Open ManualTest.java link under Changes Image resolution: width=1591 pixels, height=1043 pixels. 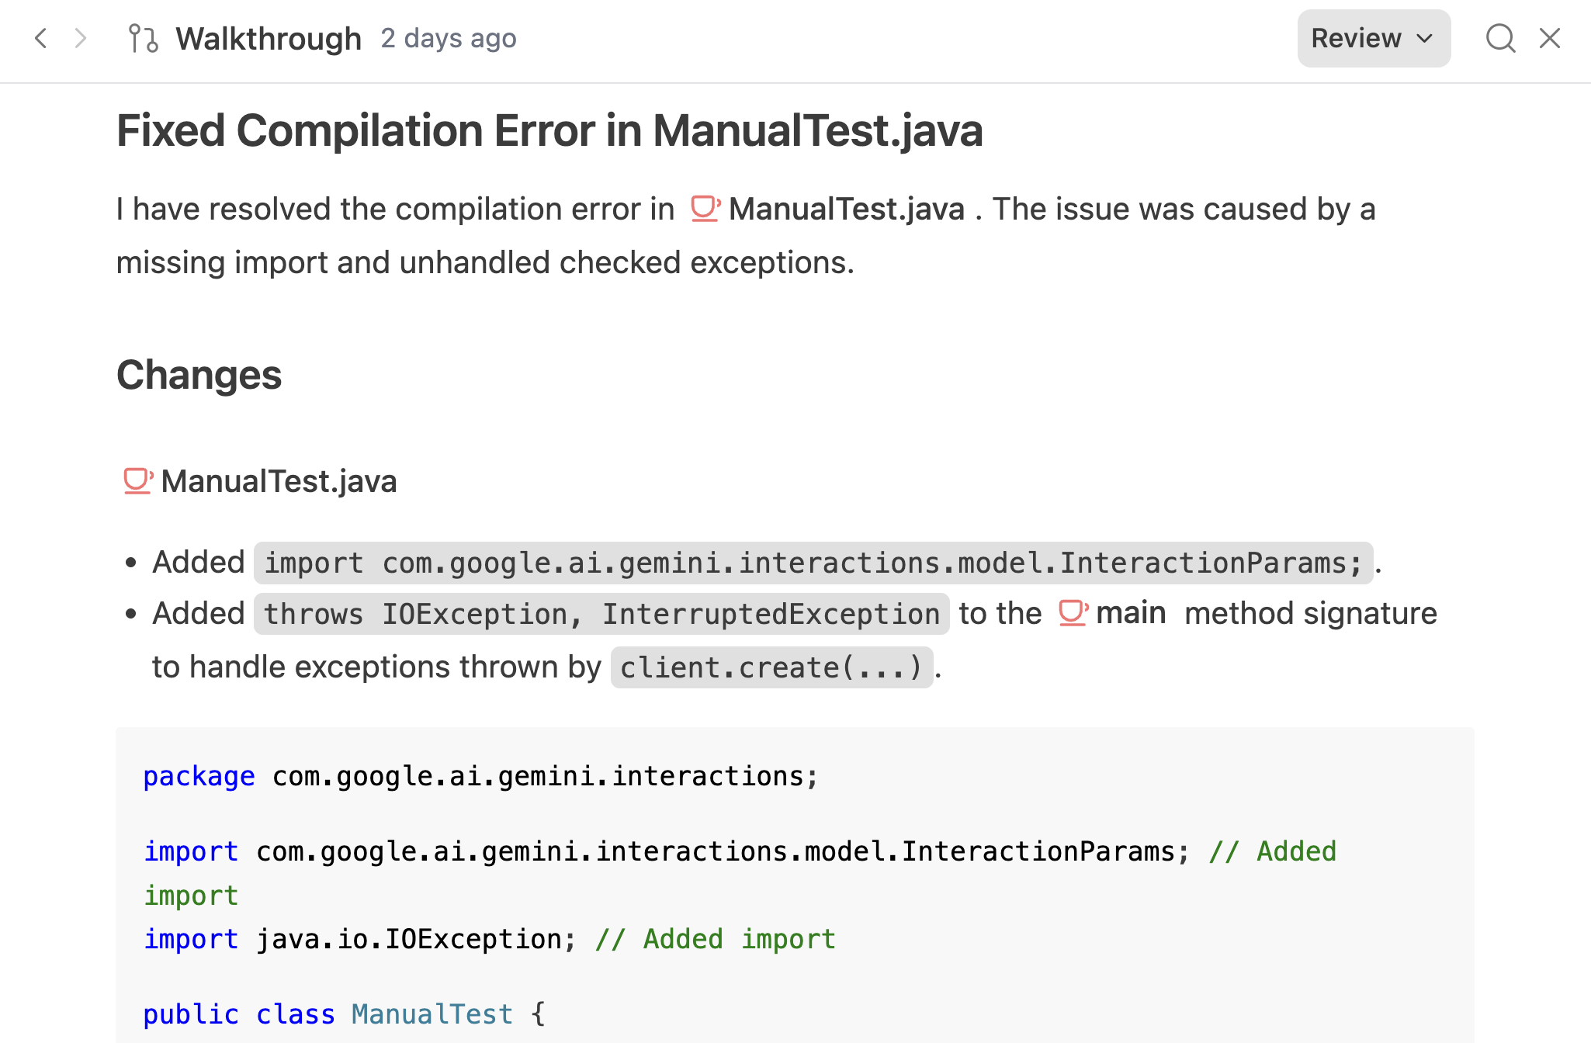click(279, 481)
